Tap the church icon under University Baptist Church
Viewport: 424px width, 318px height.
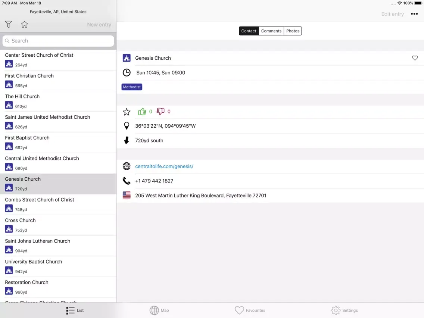click(9, 270)
